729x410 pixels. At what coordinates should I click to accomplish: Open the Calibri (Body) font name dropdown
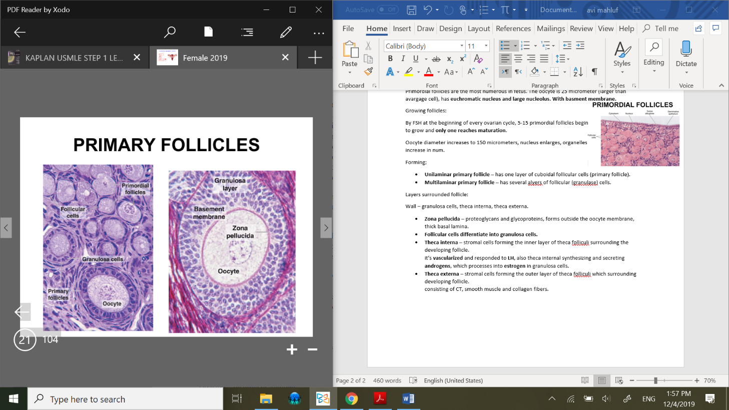(x=462, y=46)
